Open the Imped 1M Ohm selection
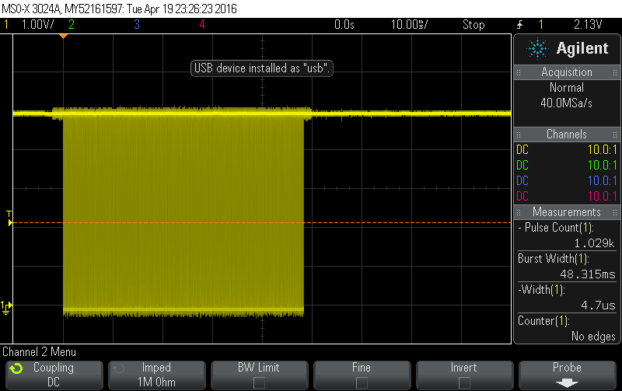The image size is (622, 391). [x=155, y=374]
